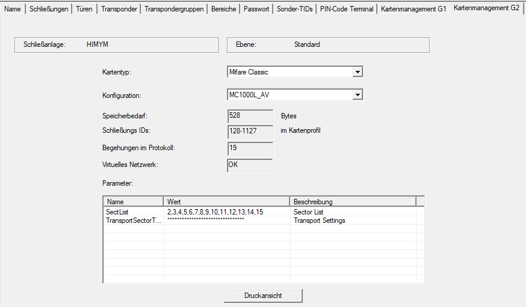The width and height of the screenshot is (526, 307).
Task: Open the Passwort tab
Action: tap(256, 9)
